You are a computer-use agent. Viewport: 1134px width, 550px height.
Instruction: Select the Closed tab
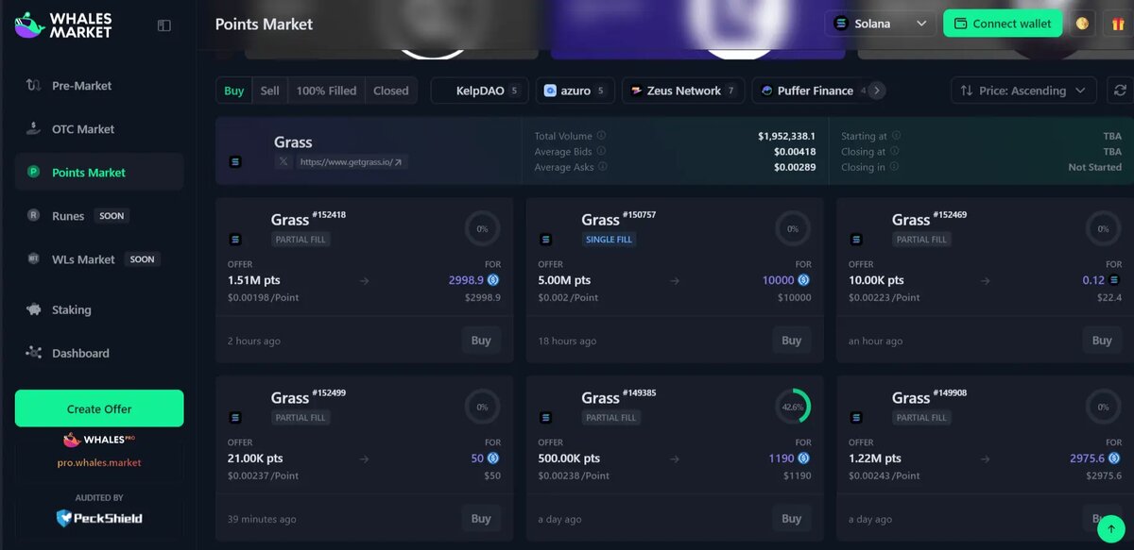pyautogui.click(x=391, y=91)
